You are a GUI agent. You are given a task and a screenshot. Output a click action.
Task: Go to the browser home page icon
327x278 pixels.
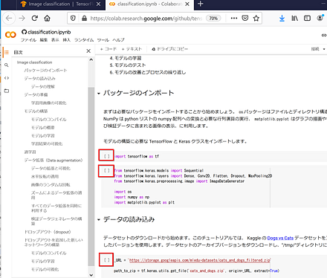47,18
